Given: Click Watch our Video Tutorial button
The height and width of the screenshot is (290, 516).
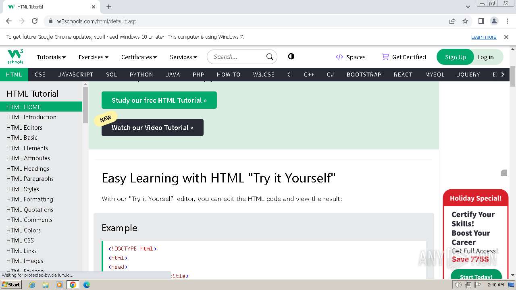Looking at the screenshot, I should coord(152,127).
